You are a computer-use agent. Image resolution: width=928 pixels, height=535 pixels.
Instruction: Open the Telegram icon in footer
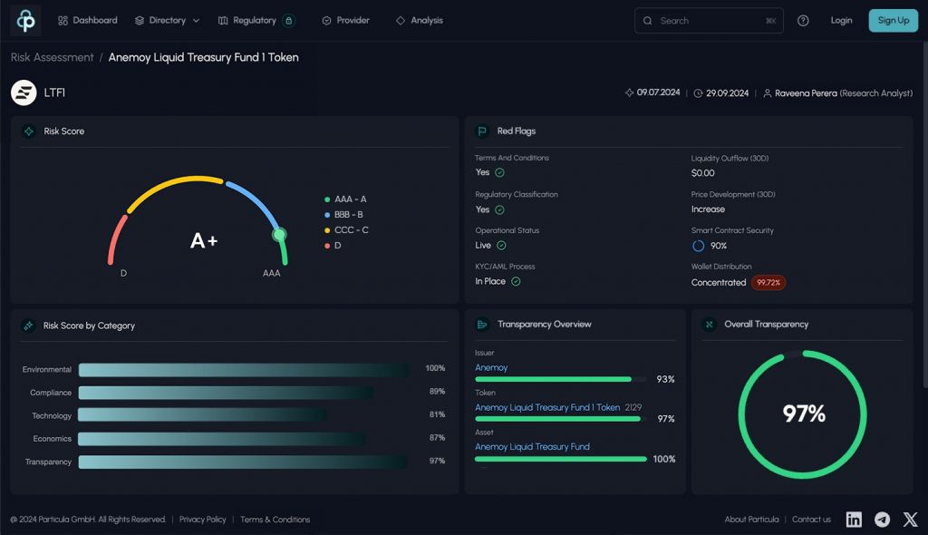tap(882, 520)
